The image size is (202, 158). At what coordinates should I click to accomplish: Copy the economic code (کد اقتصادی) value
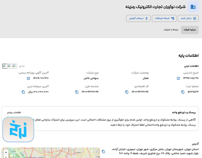click(127, 92)
